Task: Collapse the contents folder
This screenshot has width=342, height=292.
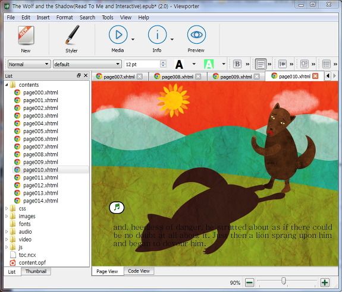Action: click(x=7, y=85)
